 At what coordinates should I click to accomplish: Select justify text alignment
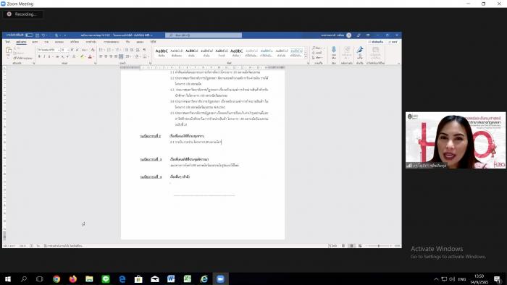pos(116,57)
